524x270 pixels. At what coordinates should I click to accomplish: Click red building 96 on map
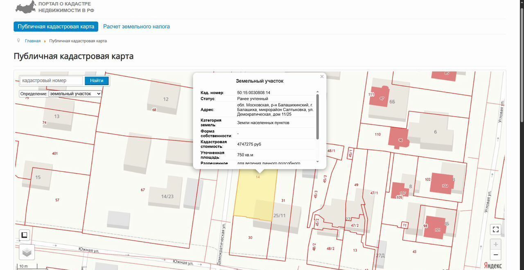pyautogui.click(x=398, y=138)
